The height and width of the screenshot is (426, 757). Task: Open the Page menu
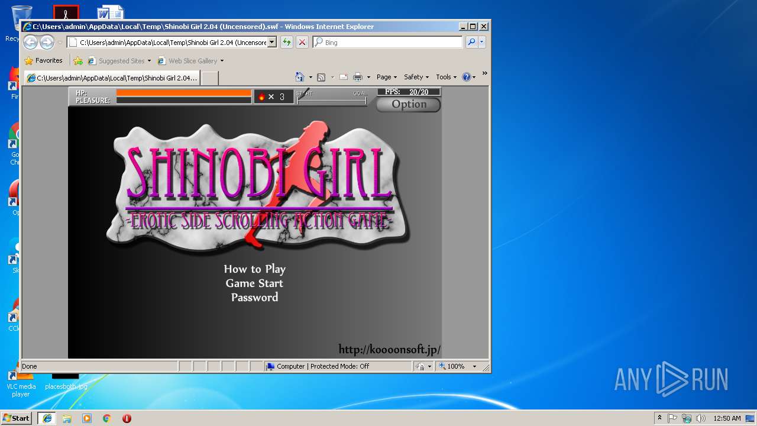click(387, 77)
